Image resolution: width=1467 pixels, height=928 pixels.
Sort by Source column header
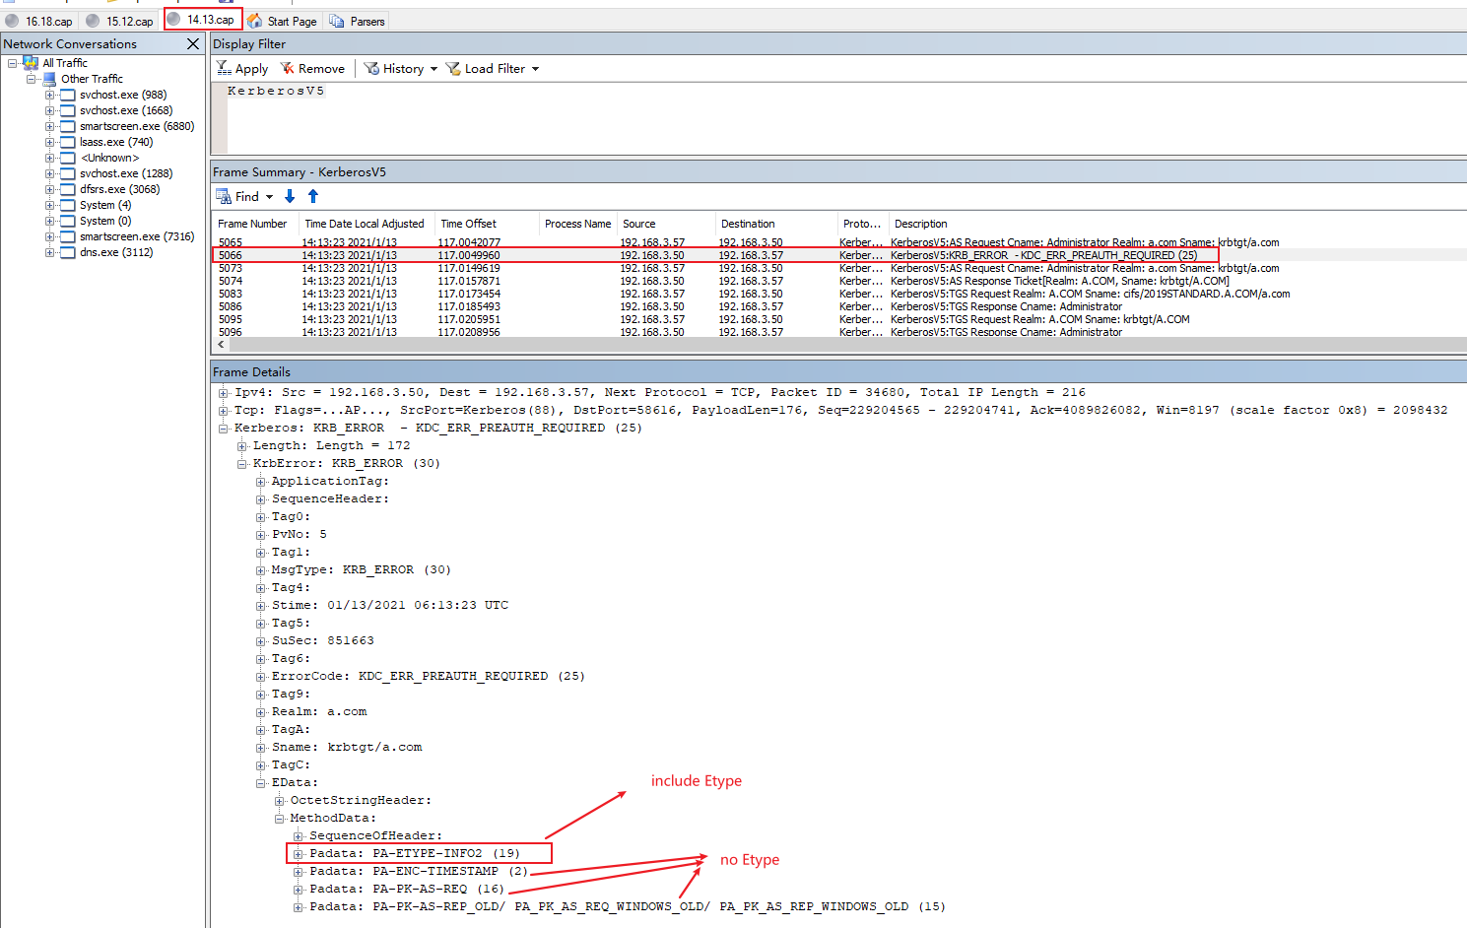click(x=666, y=224)
